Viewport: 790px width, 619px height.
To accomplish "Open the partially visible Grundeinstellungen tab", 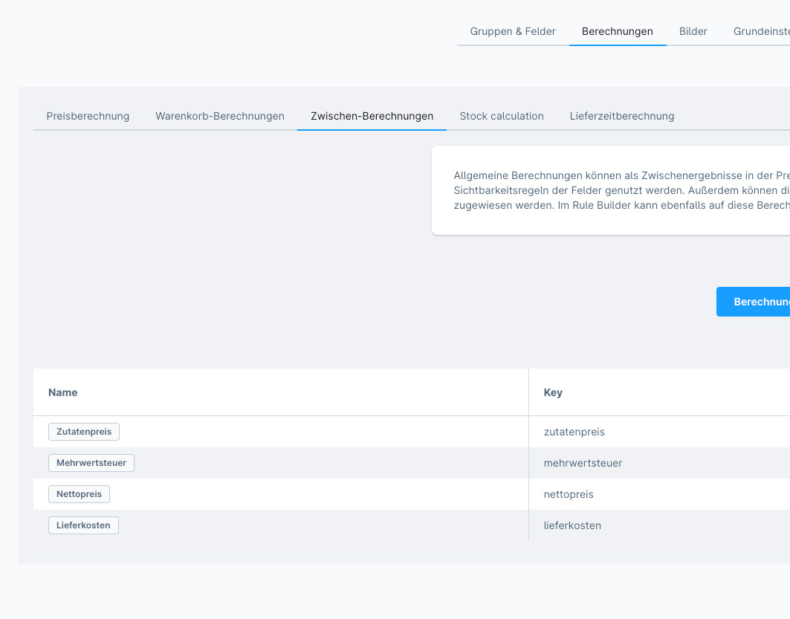I will click(x=761, y=31).
